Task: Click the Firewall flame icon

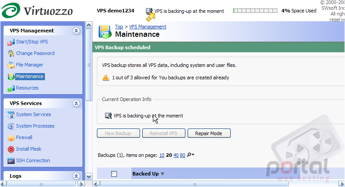Action: click(x=11, y=138)
